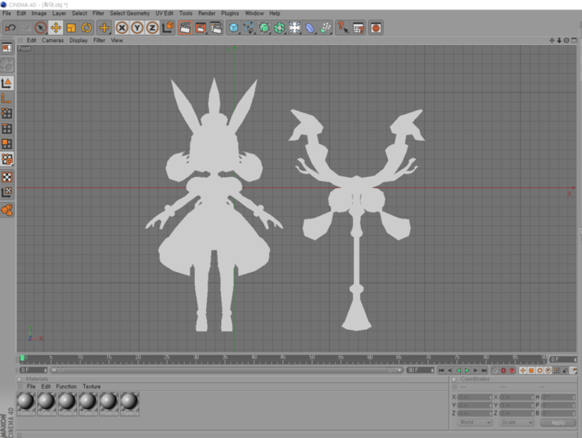Toggle world coordinate system icon
The width and height of the screenshot is (582, 438).
coord(168,28)
